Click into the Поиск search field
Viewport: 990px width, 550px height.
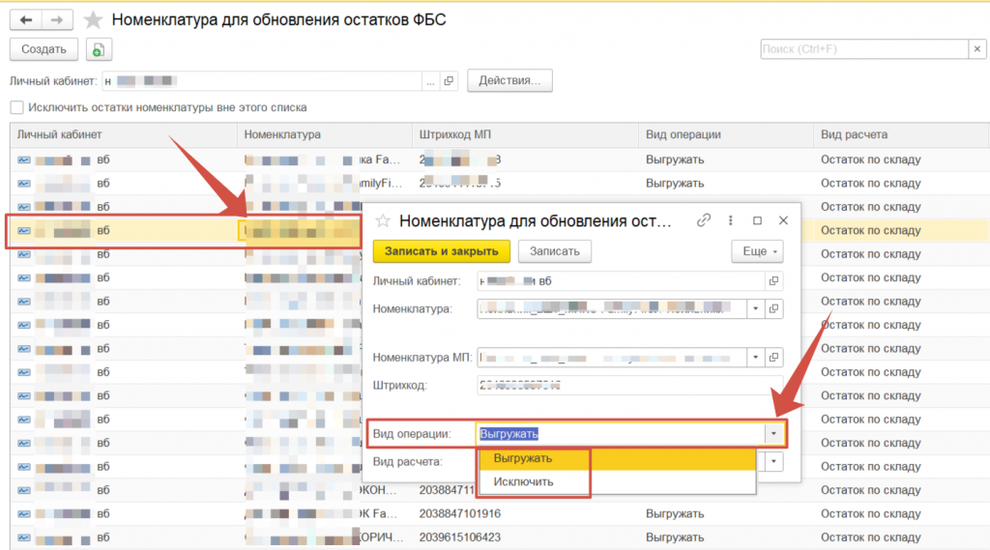tap(862, 49)
